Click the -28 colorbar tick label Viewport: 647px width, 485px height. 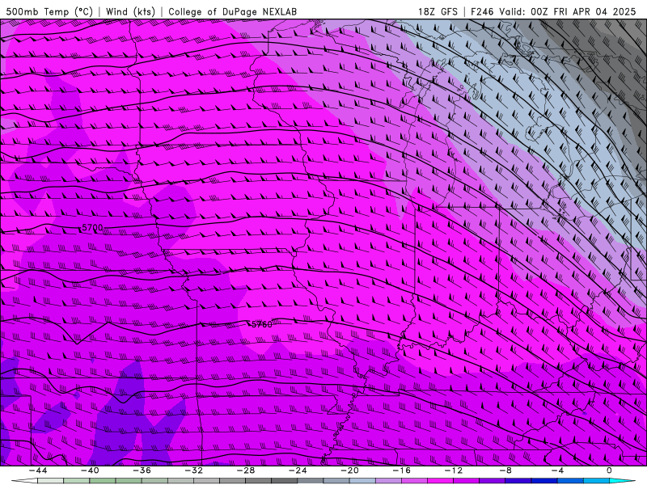(246, 470)
